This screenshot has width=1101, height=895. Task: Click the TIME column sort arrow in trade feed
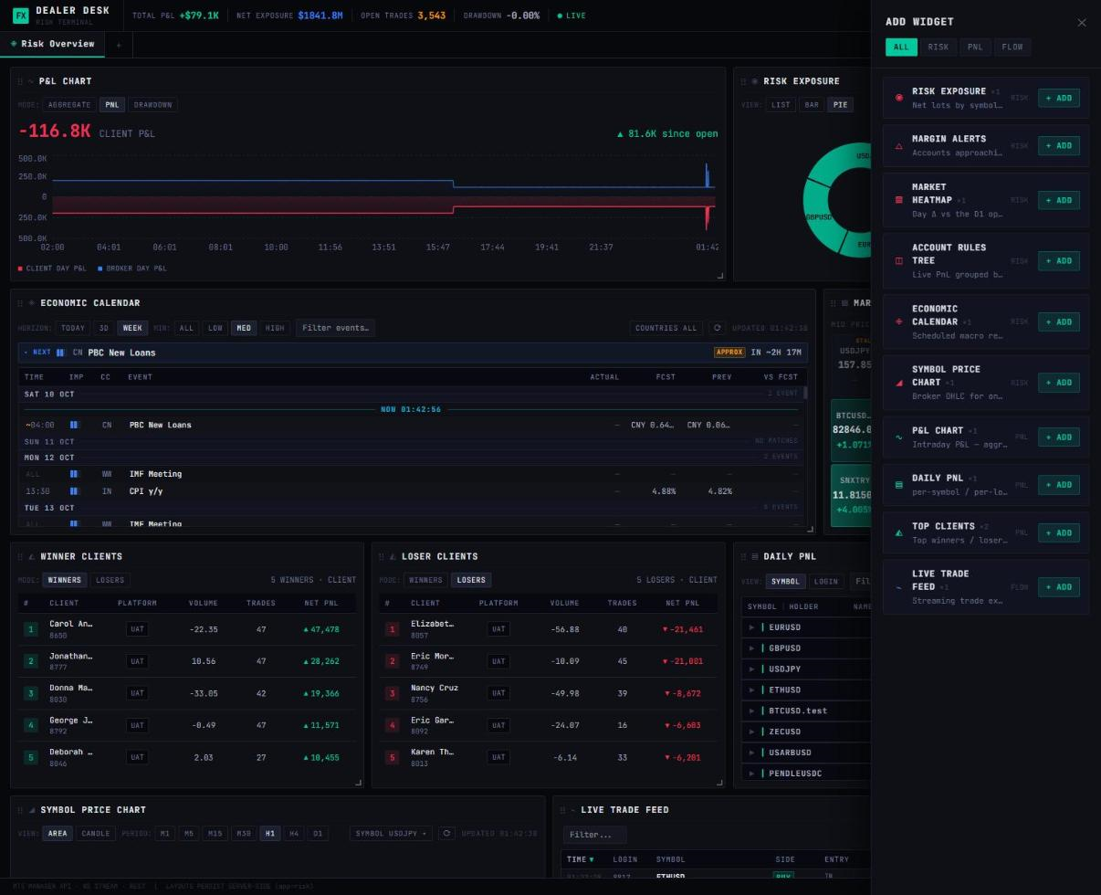(592, 859)
